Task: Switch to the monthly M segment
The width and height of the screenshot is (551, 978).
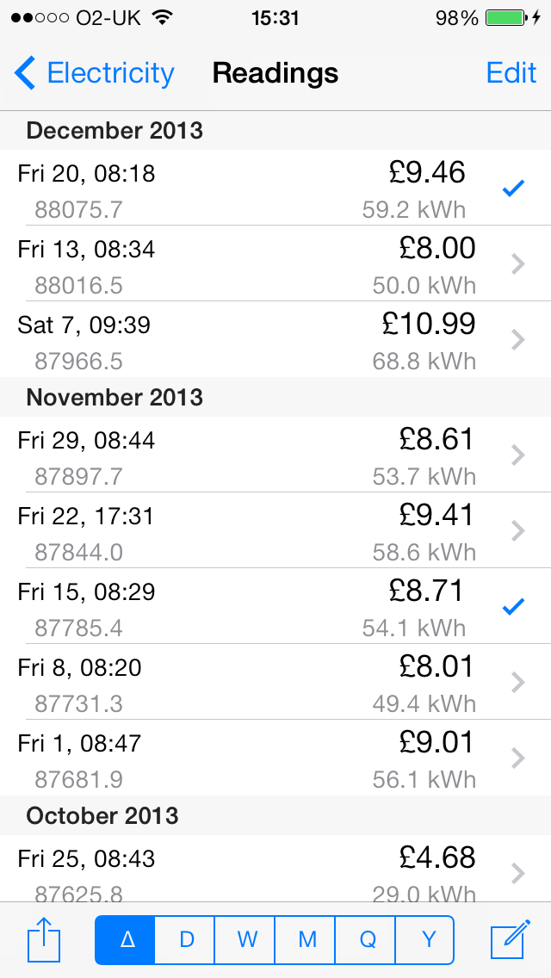Action: (x=307, y=939)
